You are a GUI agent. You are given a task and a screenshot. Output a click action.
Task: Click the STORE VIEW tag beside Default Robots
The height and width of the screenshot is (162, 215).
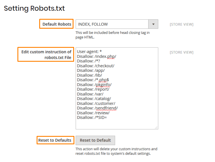[x=182, y=24]
